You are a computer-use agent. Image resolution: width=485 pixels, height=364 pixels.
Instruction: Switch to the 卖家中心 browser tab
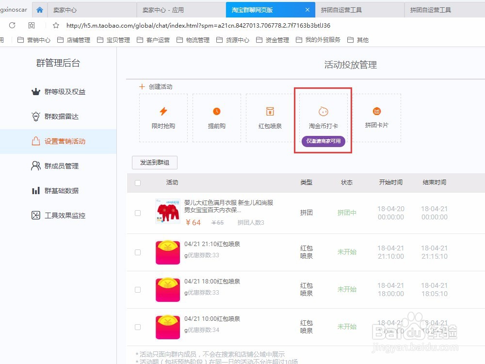tap(92, 10)
